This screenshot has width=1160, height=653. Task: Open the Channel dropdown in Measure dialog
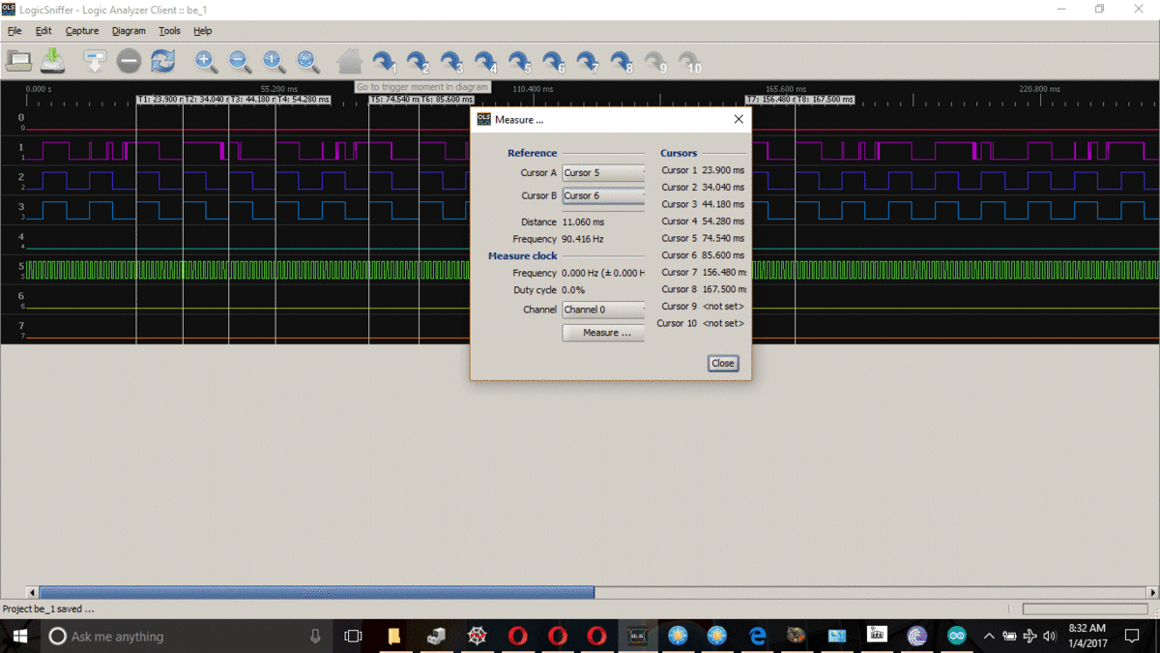604,310
